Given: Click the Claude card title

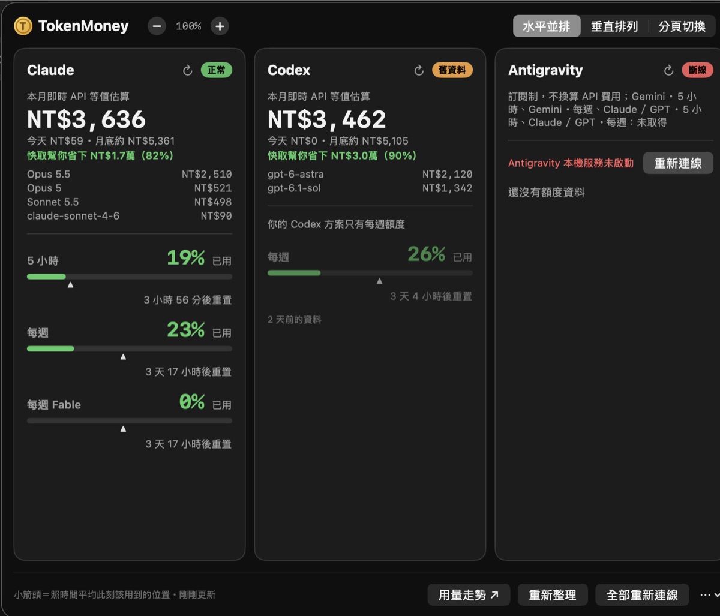Looking at the screenshot, I should pyautogui.click(x=50, y=70).
